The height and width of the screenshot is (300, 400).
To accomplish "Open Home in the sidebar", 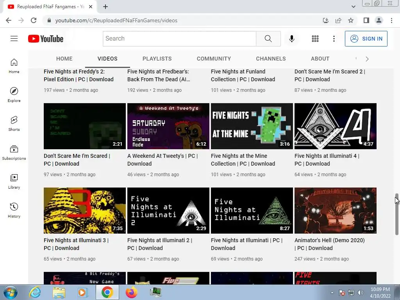I will coord(14,66).
